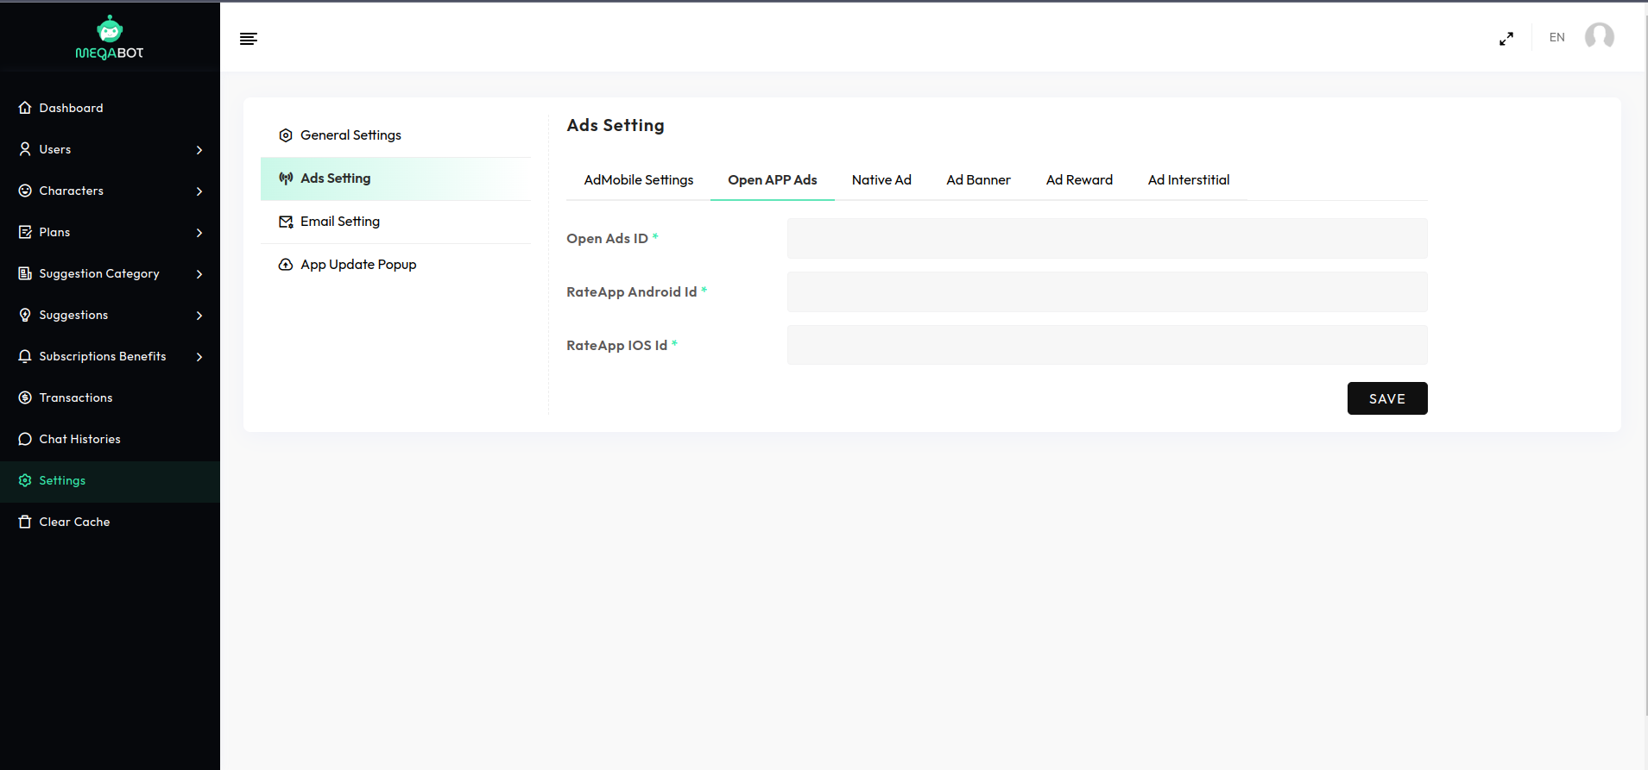1648x770 pixels.
Task: Click the Chat Histories bubble icon
Action: click(x=25, y=439)
